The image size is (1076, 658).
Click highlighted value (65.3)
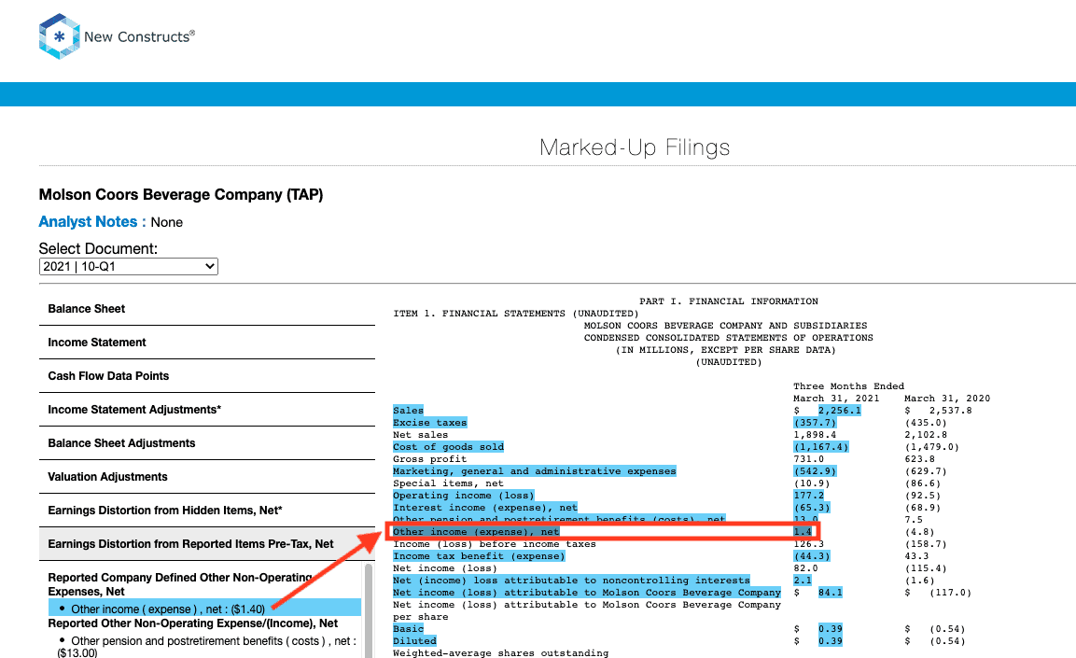(812, 508)
